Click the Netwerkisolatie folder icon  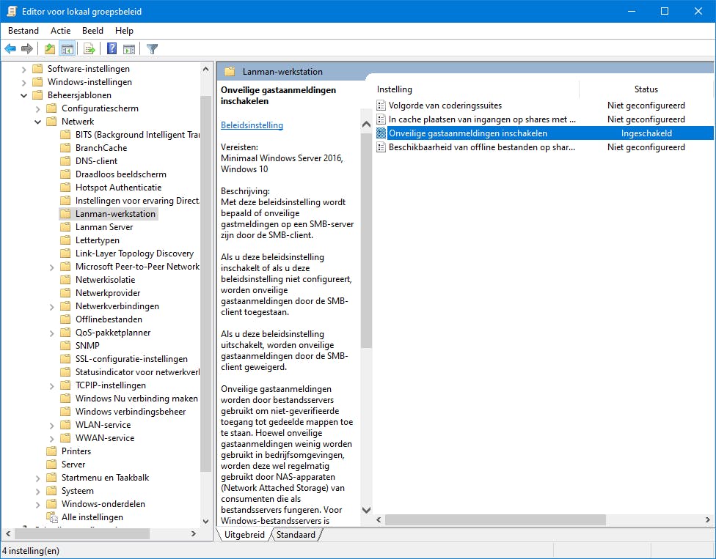[66, 280]
